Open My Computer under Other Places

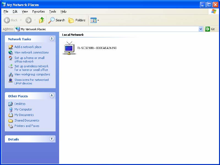point(23,109)
